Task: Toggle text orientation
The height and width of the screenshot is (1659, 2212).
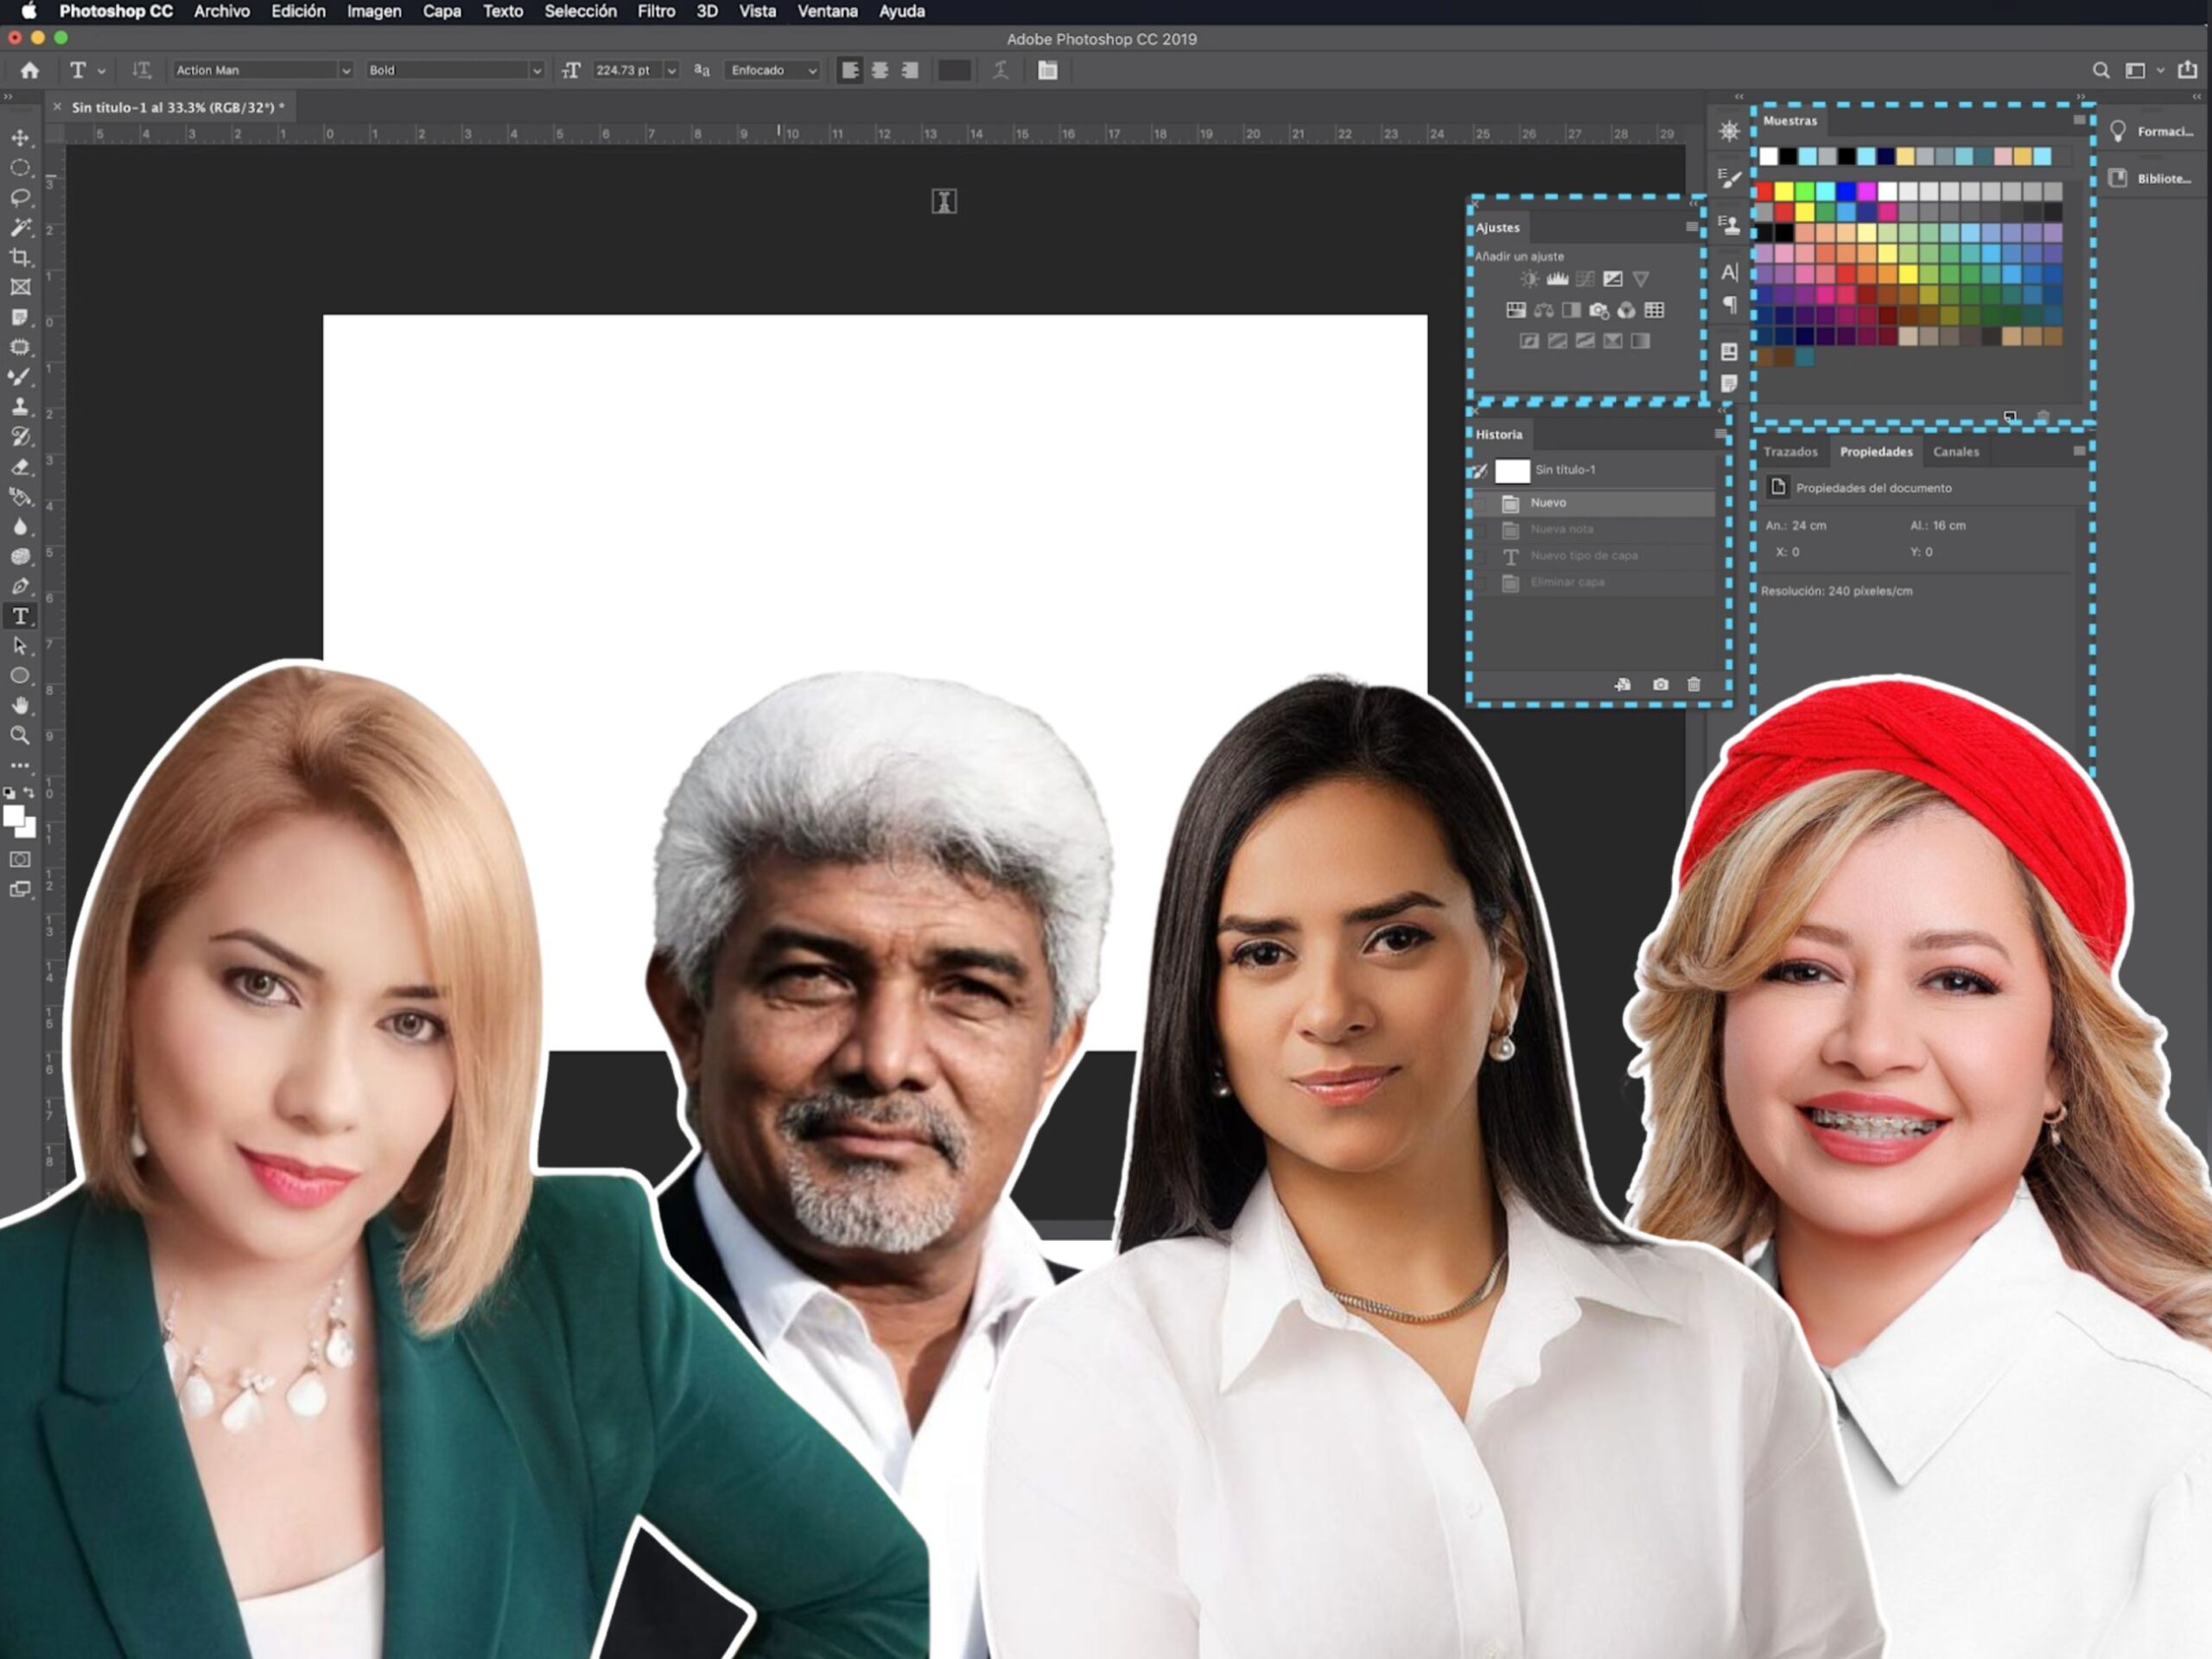Action: [141, 70]
